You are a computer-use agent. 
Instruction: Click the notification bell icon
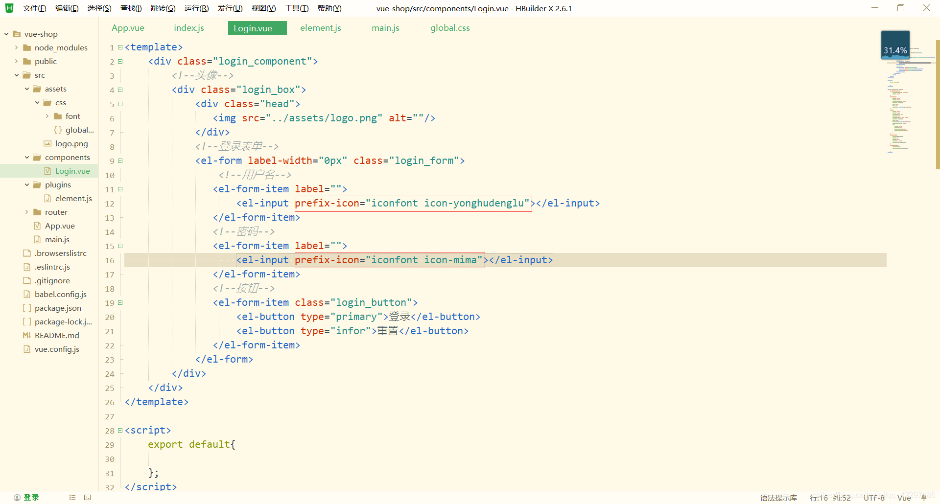(924, 498)
